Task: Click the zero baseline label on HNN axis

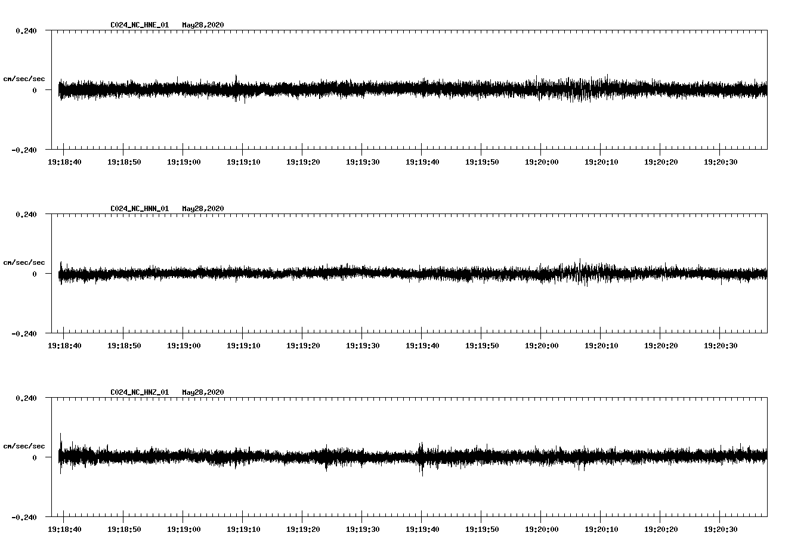Action: [35, 274]
